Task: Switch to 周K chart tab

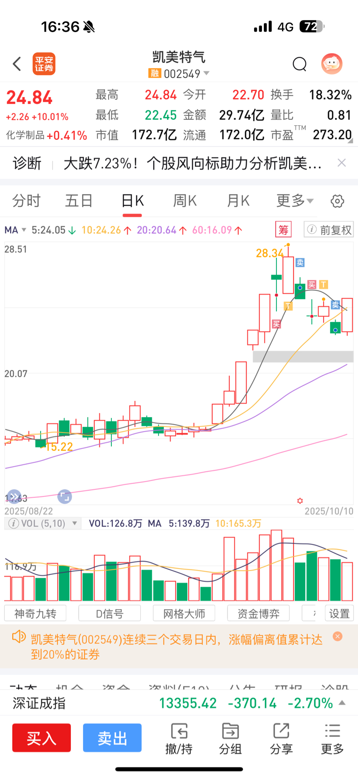Action: [x=185, y=201]
